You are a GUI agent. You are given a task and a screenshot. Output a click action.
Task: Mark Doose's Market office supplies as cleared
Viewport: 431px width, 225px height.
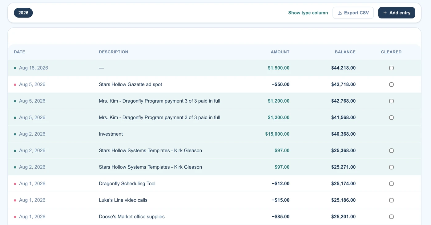tap(391, 217)
